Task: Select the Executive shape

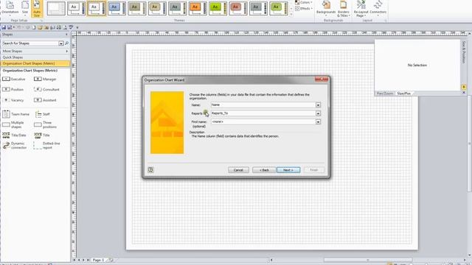Action: tap(15, 79)
